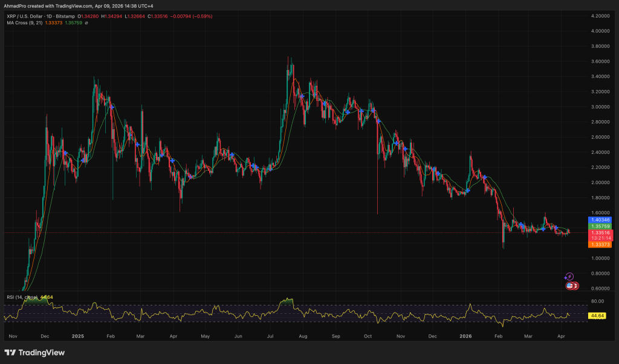Select the RSI (14, close) indicator legend

click(21, 297)
